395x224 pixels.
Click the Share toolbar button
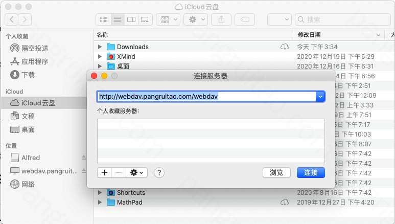221,19
